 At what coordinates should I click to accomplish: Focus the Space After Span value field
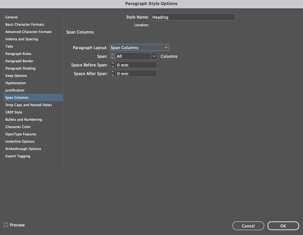[136, 74]
